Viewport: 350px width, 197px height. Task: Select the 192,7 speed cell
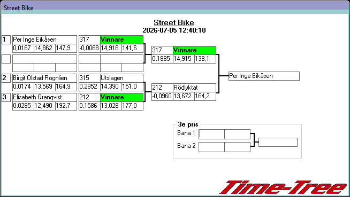[66, 106]
